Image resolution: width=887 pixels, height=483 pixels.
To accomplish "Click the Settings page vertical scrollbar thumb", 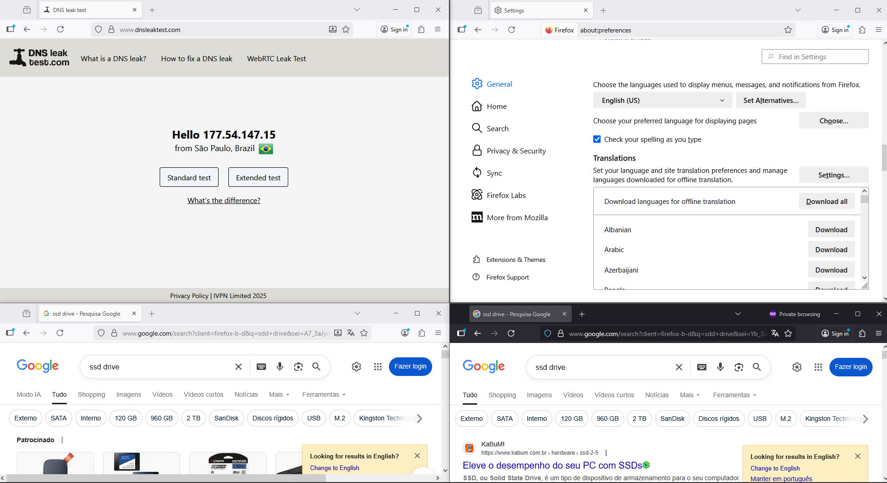I will (884, 158).
